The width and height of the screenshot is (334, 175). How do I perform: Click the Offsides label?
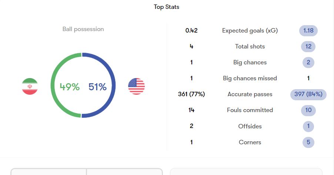(x=250, y=126)
